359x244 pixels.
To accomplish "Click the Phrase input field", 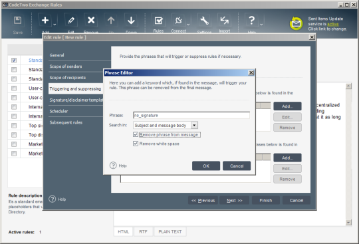I will tap(191, 115).
